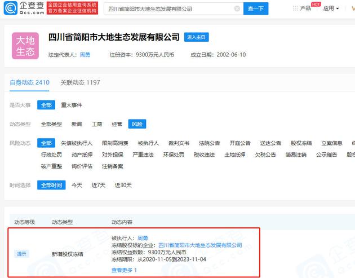Choose 近7天 time filter
355x278 pixels.
tap(99, 185)
